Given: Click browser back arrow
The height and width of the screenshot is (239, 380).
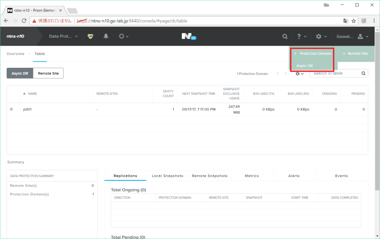Looking at the screenshot, I should (x=6, y=21).
